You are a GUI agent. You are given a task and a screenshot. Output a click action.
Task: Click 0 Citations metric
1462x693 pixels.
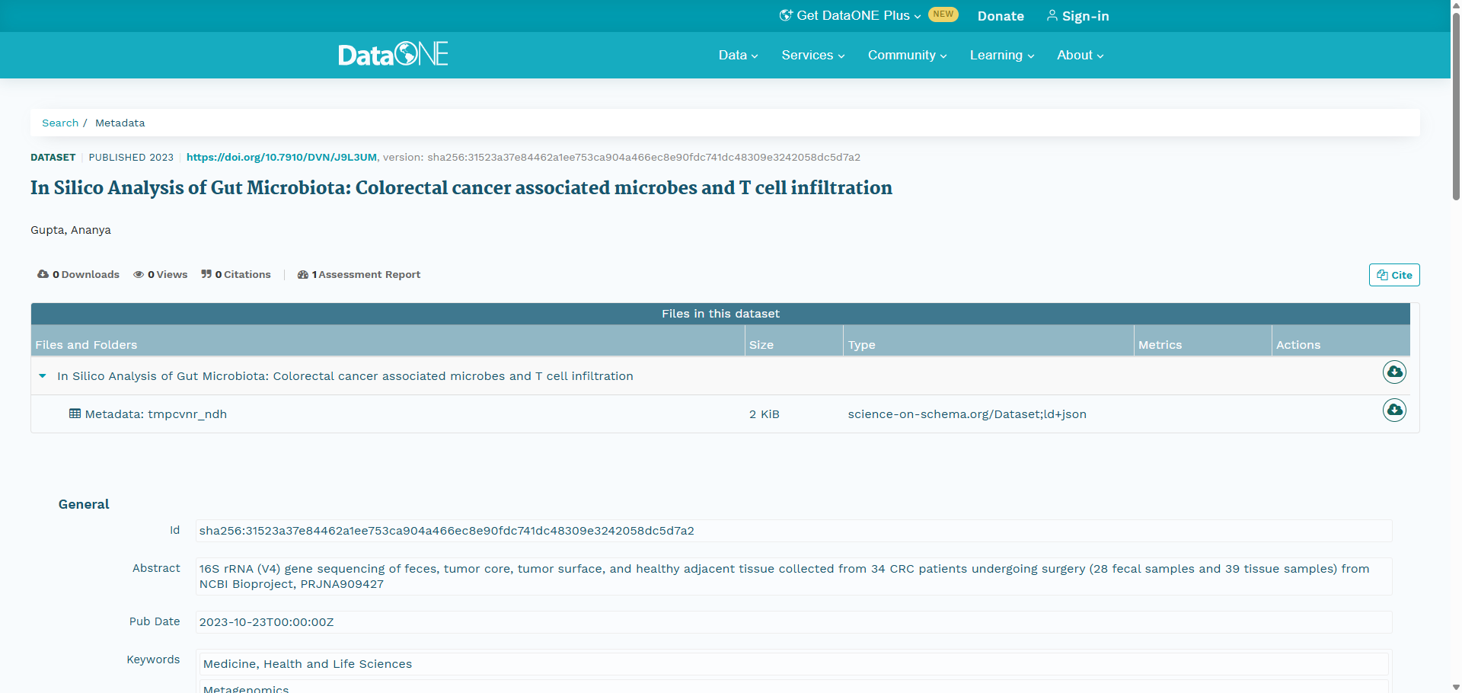click(236, 274)
